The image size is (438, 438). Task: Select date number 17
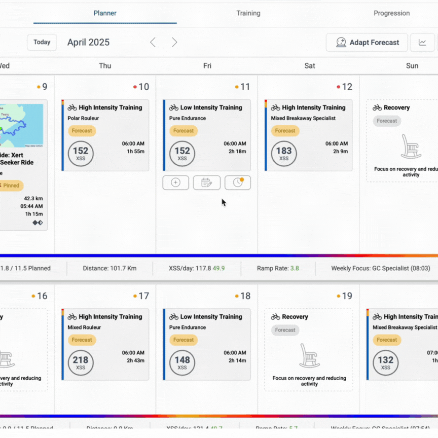[x=144, y=296]
